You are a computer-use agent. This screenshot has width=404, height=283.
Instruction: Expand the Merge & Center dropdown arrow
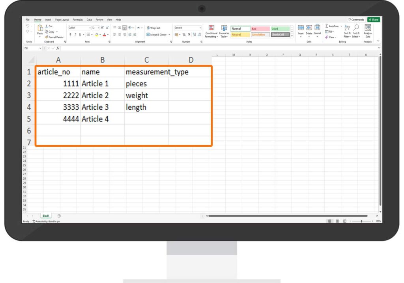(169, 35)
